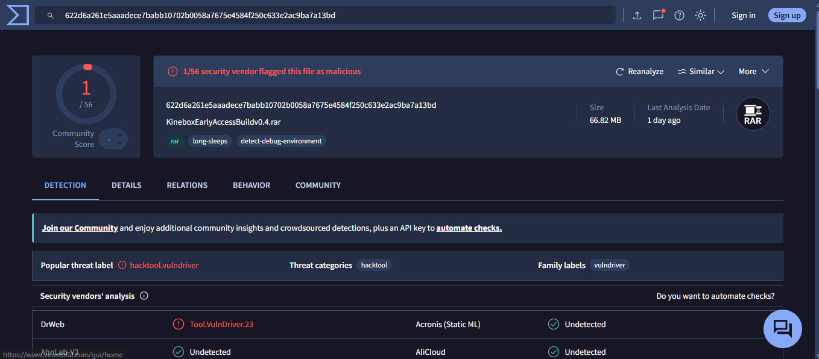Switch to the DETECTION tab
819x359 pixels.
pos(65,185)
